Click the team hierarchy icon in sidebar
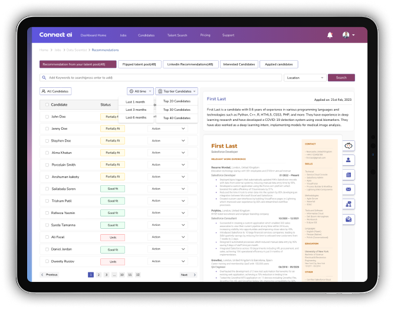 [348, 204]
